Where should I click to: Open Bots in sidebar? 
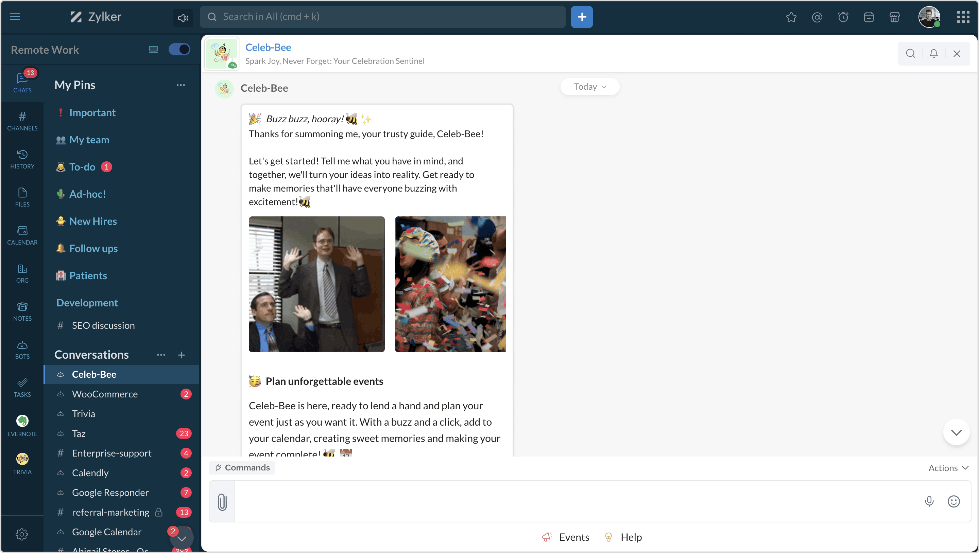pos(22,349)
